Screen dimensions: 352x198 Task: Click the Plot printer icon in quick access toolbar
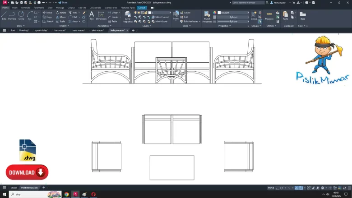point(39,2)
